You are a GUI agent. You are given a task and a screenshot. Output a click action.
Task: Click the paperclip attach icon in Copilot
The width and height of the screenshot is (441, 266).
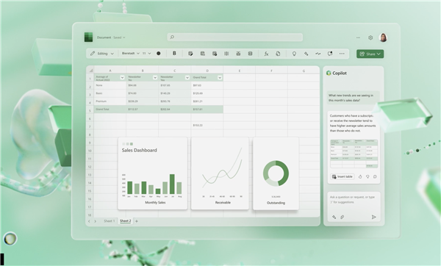(x=343, y=217)
